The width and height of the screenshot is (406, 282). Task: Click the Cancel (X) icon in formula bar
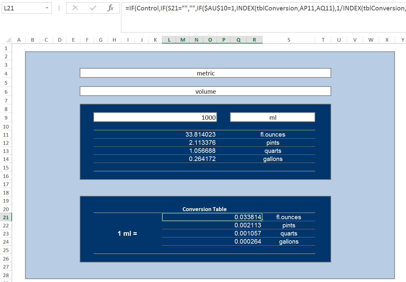(75, 8)
